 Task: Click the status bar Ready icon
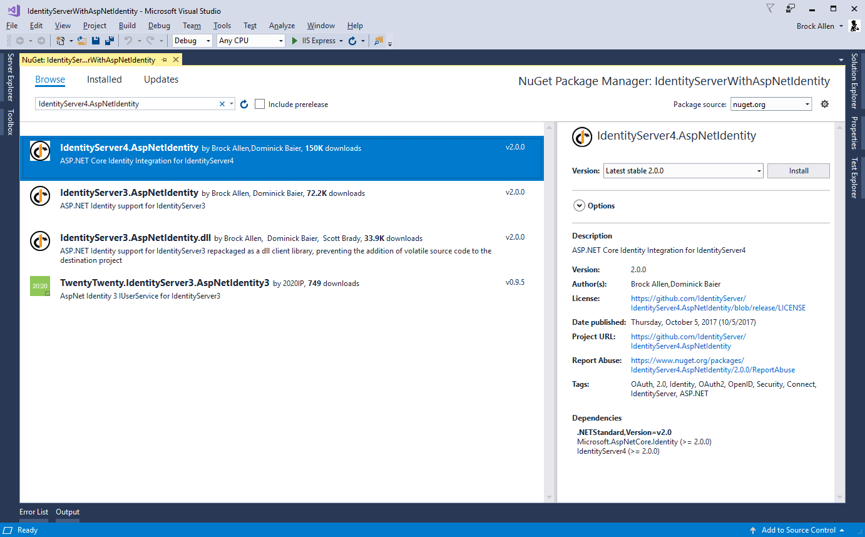click(8, 530)
